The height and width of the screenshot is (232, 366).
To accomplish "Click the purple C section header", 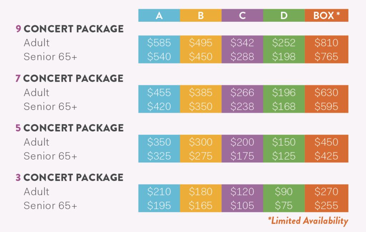I will [242, 15].
